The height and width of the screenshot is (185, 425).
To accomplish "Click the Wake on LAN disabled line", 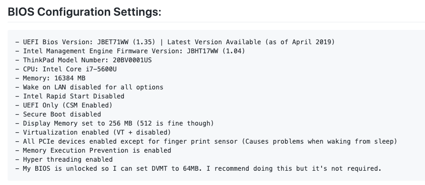I will tap(89, 87).
